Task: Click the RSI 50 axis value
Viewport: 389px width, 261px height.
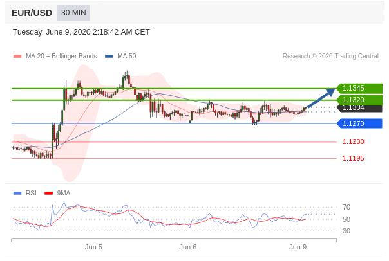Action: pyautogui.click(x=346, y=219)
